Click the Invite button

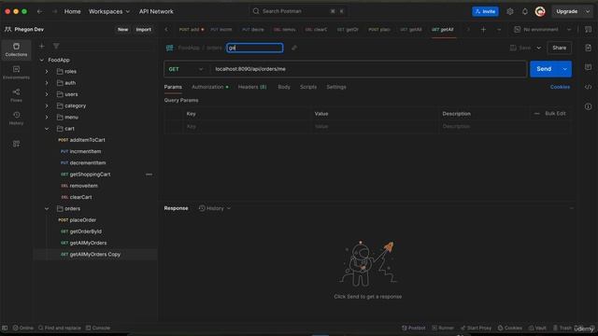tap(485, 11)
